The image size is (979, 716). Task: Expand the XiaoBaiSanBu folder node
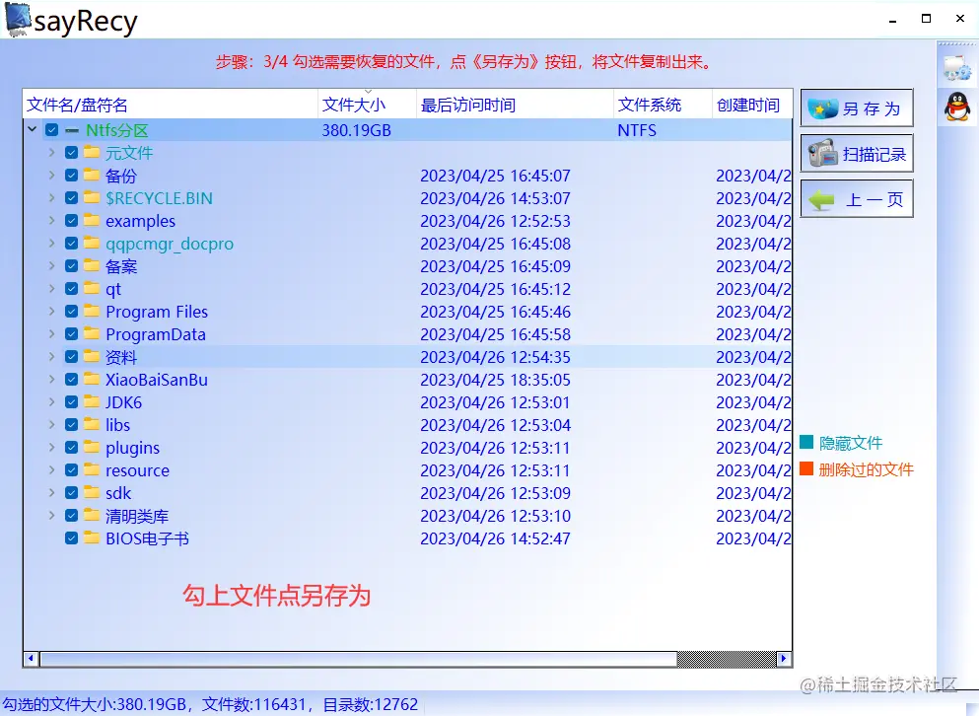coord(52,380)
